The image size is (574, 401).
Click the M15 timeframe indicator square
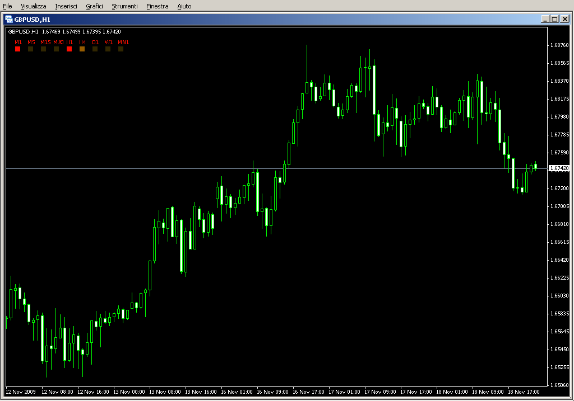coord(44,49)
